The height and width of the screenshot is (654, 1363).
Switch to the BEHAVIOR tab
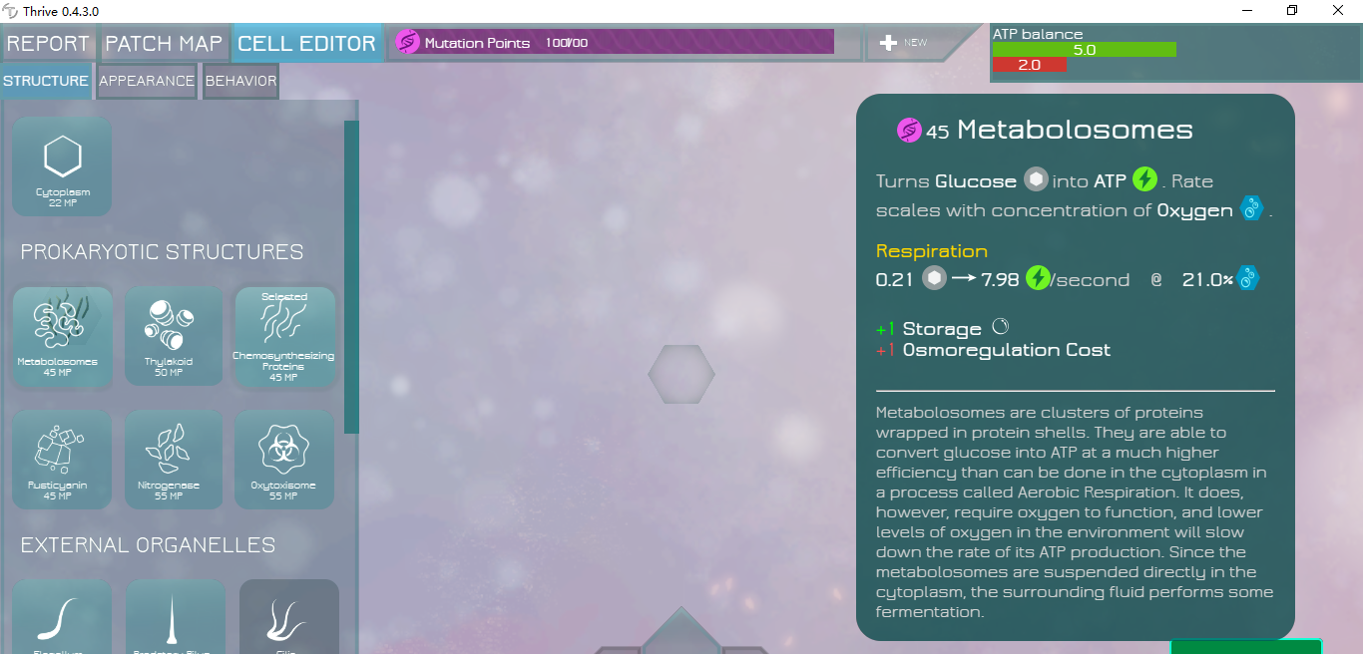239,81
